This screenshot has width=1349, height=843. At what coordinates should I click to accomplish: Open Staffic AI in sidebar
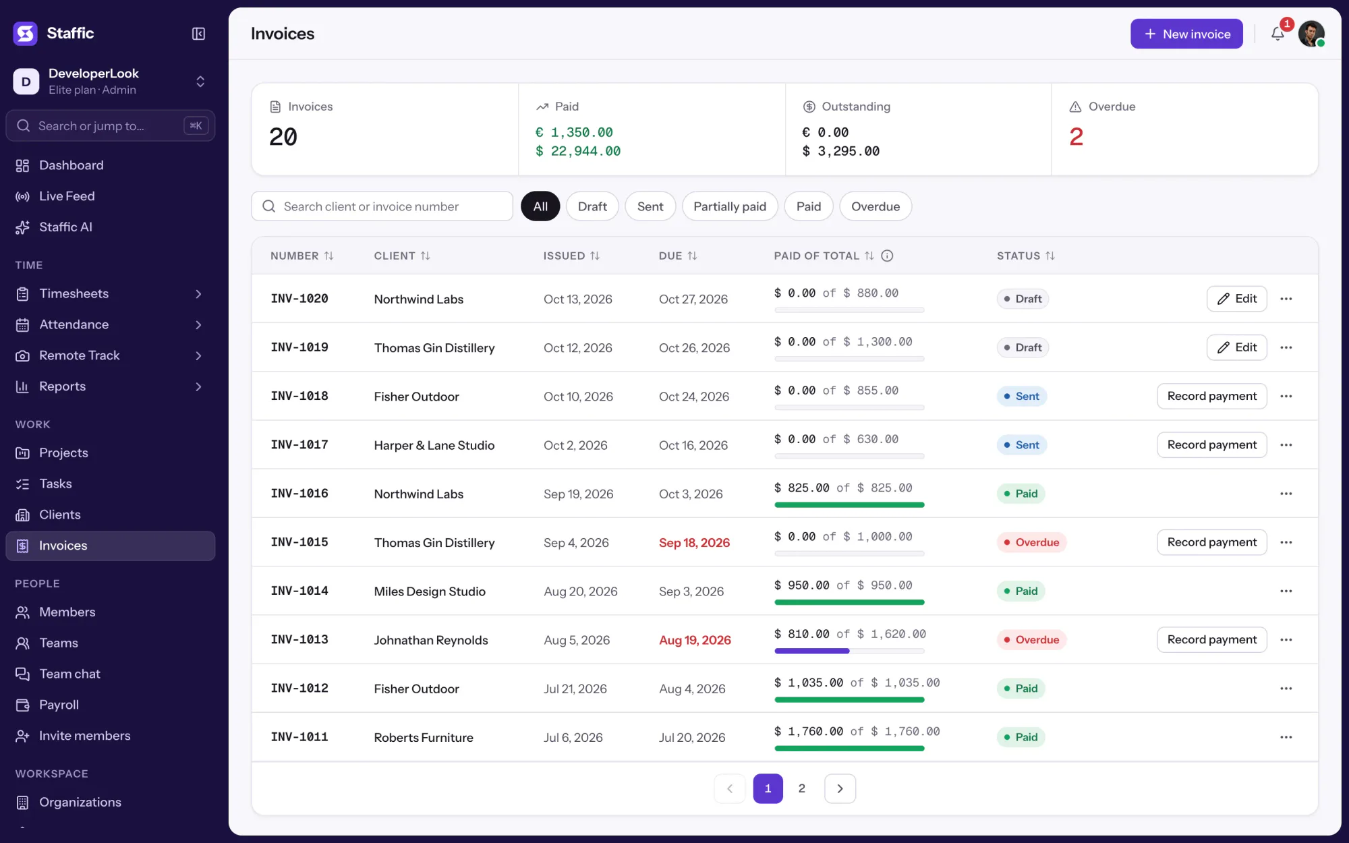coord(110,227)
